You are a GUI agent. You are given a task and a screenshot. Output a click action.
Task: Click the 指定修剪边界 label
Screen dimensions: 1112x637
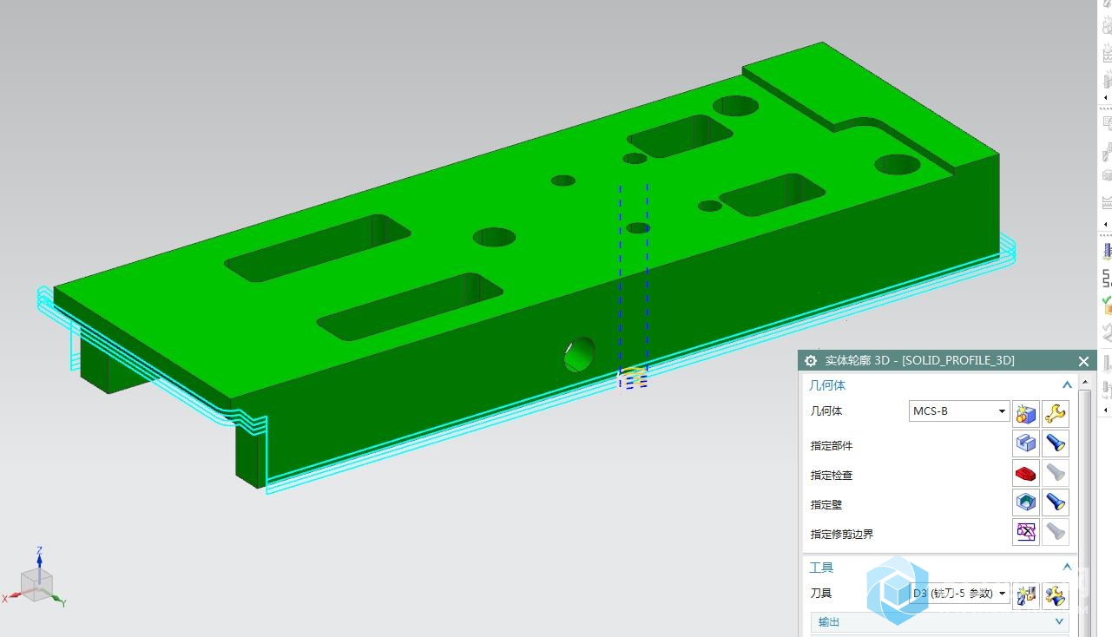coord(842,534)
